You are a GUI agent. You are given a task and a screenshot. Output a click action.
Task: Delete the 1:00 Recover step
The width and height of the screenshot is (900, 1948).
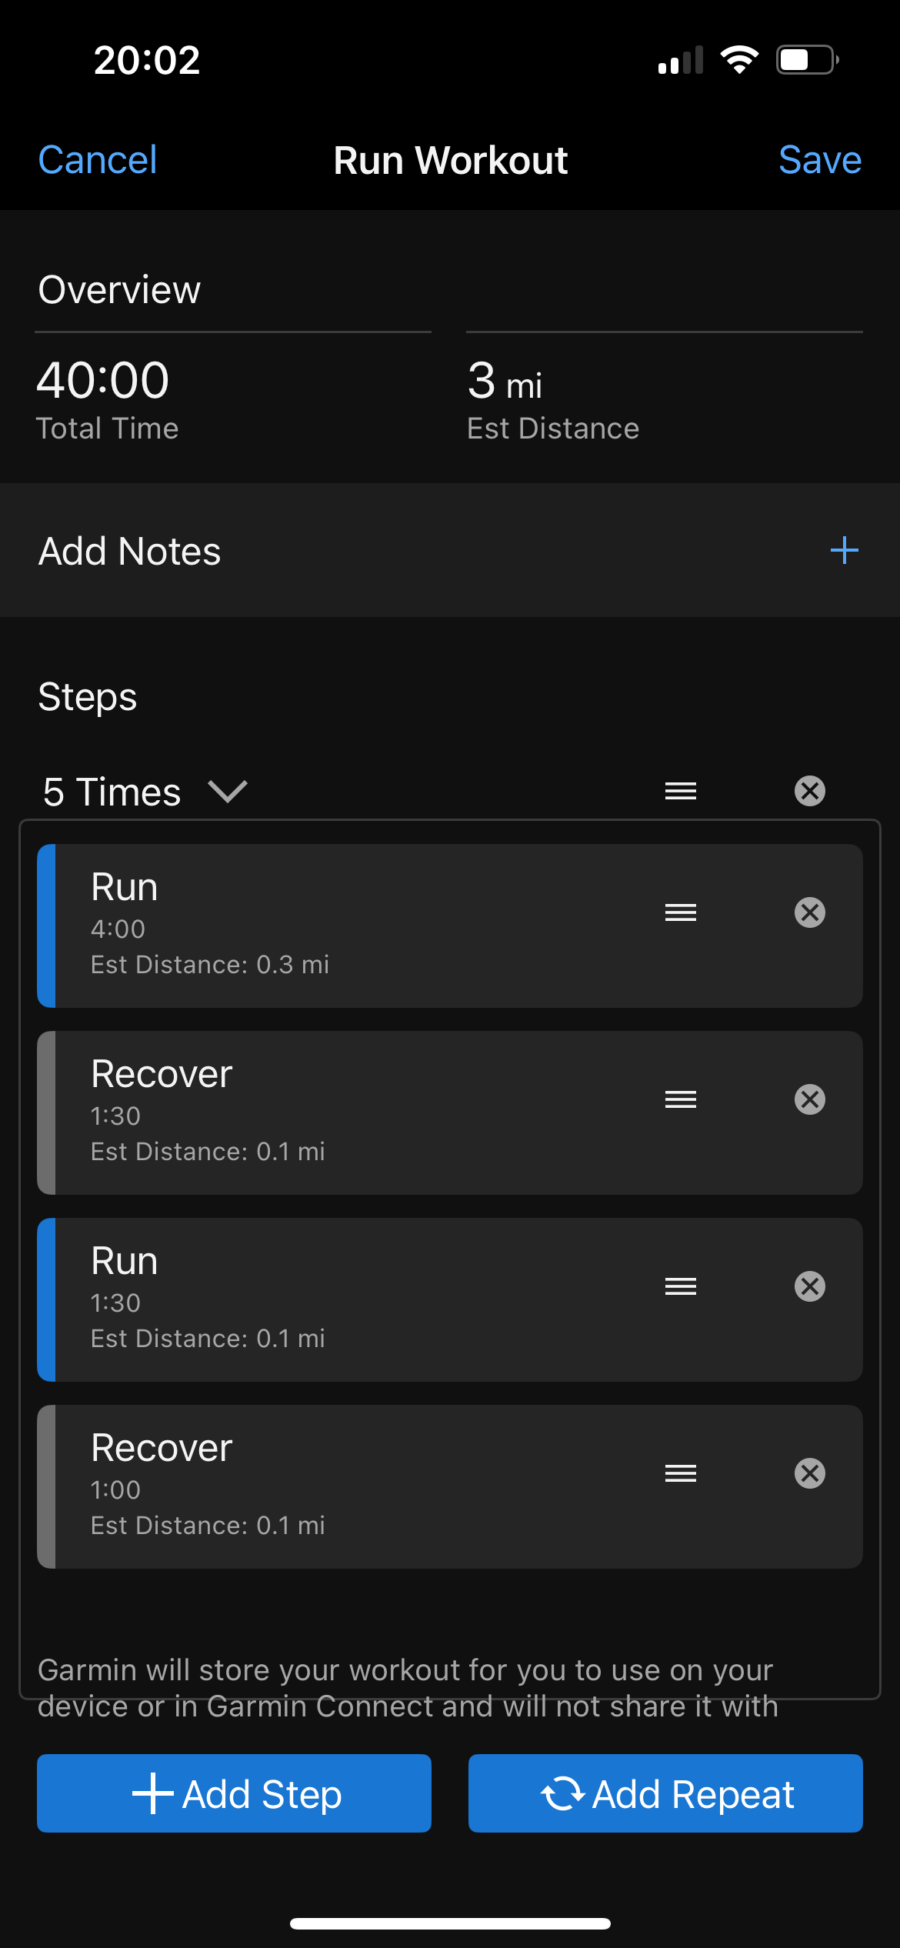[809, 1473]
